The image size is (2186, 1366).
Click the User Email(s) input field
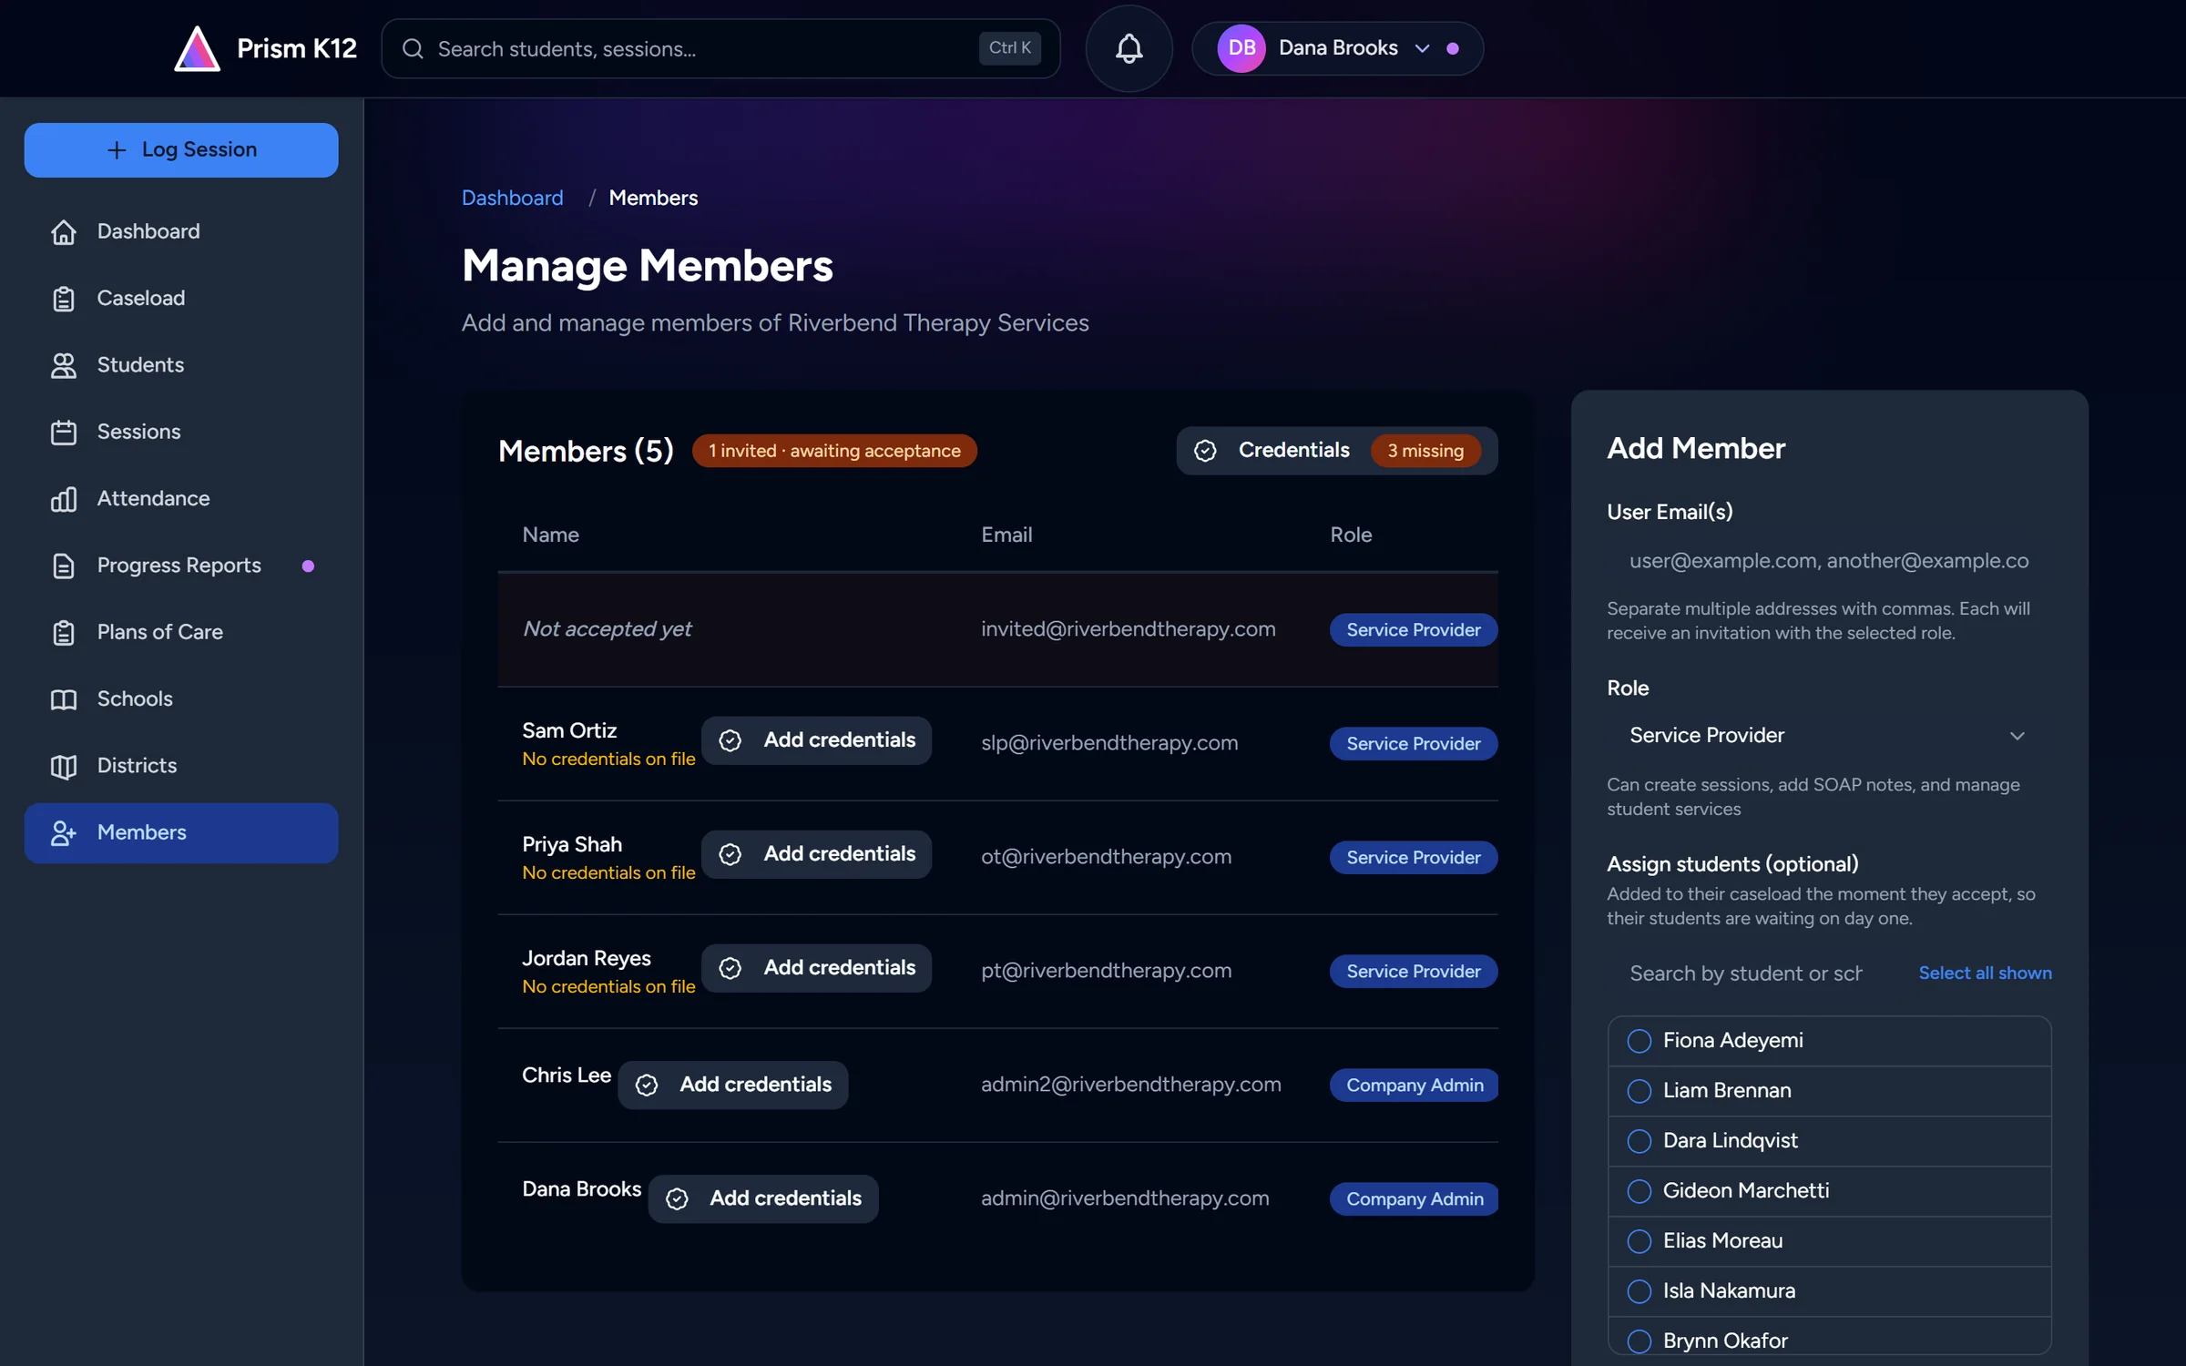[1829, 561]
